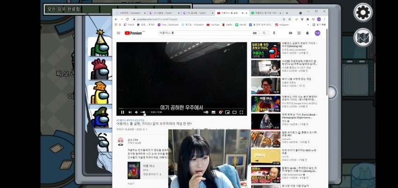398x188 pixels.
Task: Bookmark this page with star icon
Action: pos(290,19)
